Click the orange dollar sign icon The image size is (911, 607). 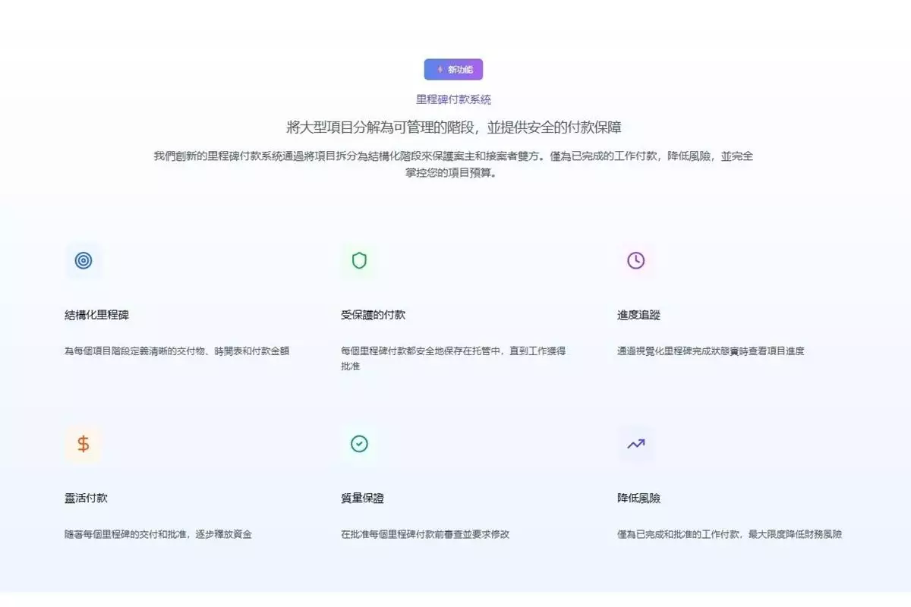click(84, 444)
